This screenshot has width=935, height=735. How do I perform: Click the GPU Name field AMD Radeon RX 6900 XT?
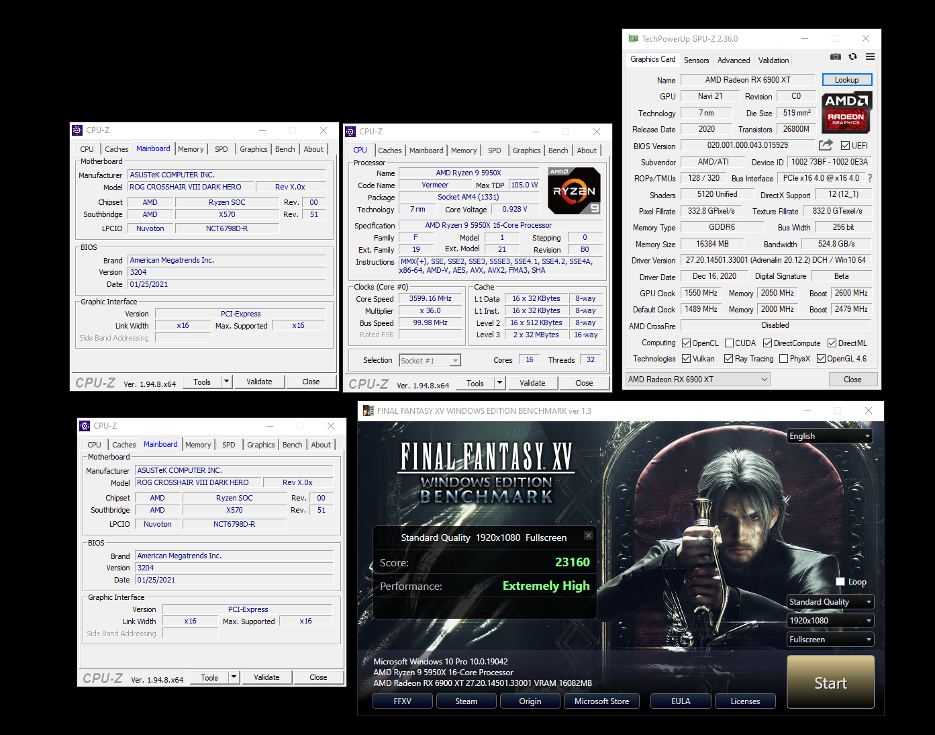(x=748, y=80)
